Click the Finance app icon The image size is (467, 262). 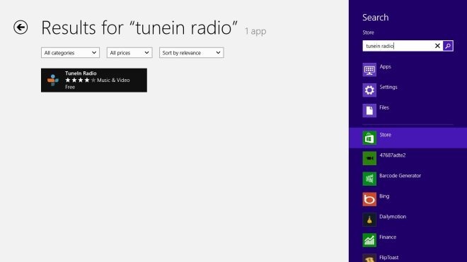369,240
